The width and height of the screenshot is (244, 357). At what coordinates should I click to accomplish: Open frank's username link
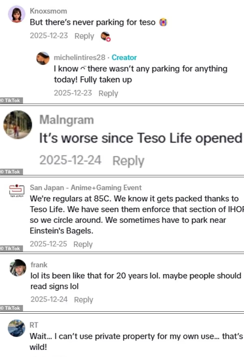click(39, 265)
